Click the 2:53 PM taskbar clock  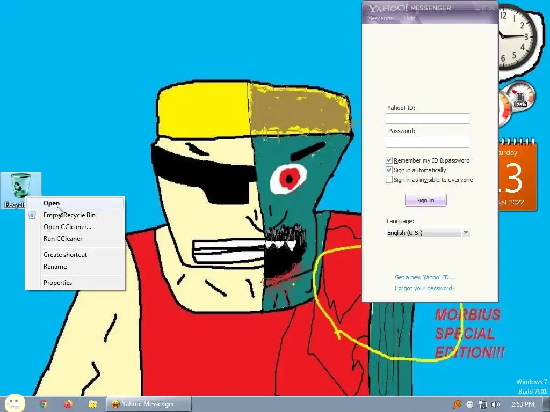(x=523, y=404)
